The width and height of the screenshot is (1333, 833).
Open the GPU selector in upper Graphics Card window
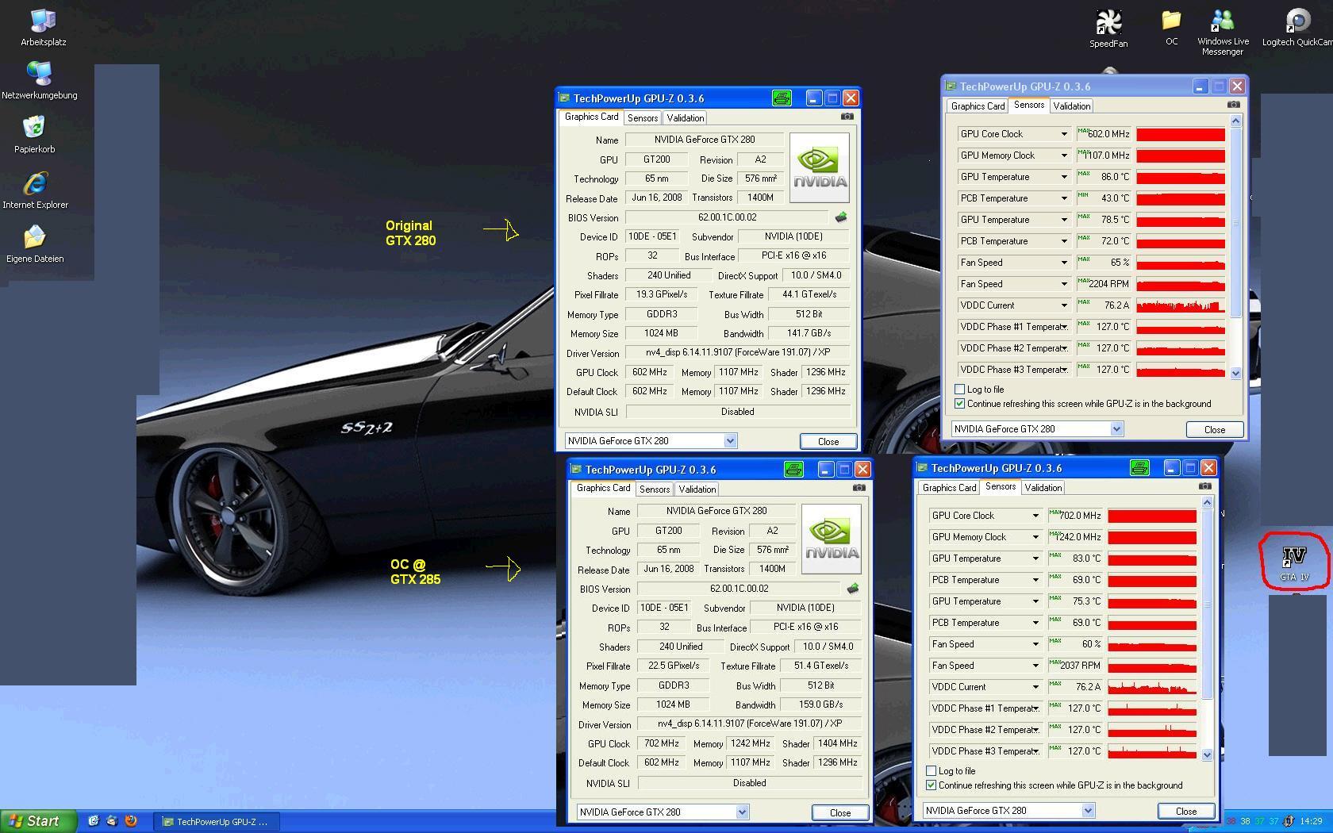point(651,440)
